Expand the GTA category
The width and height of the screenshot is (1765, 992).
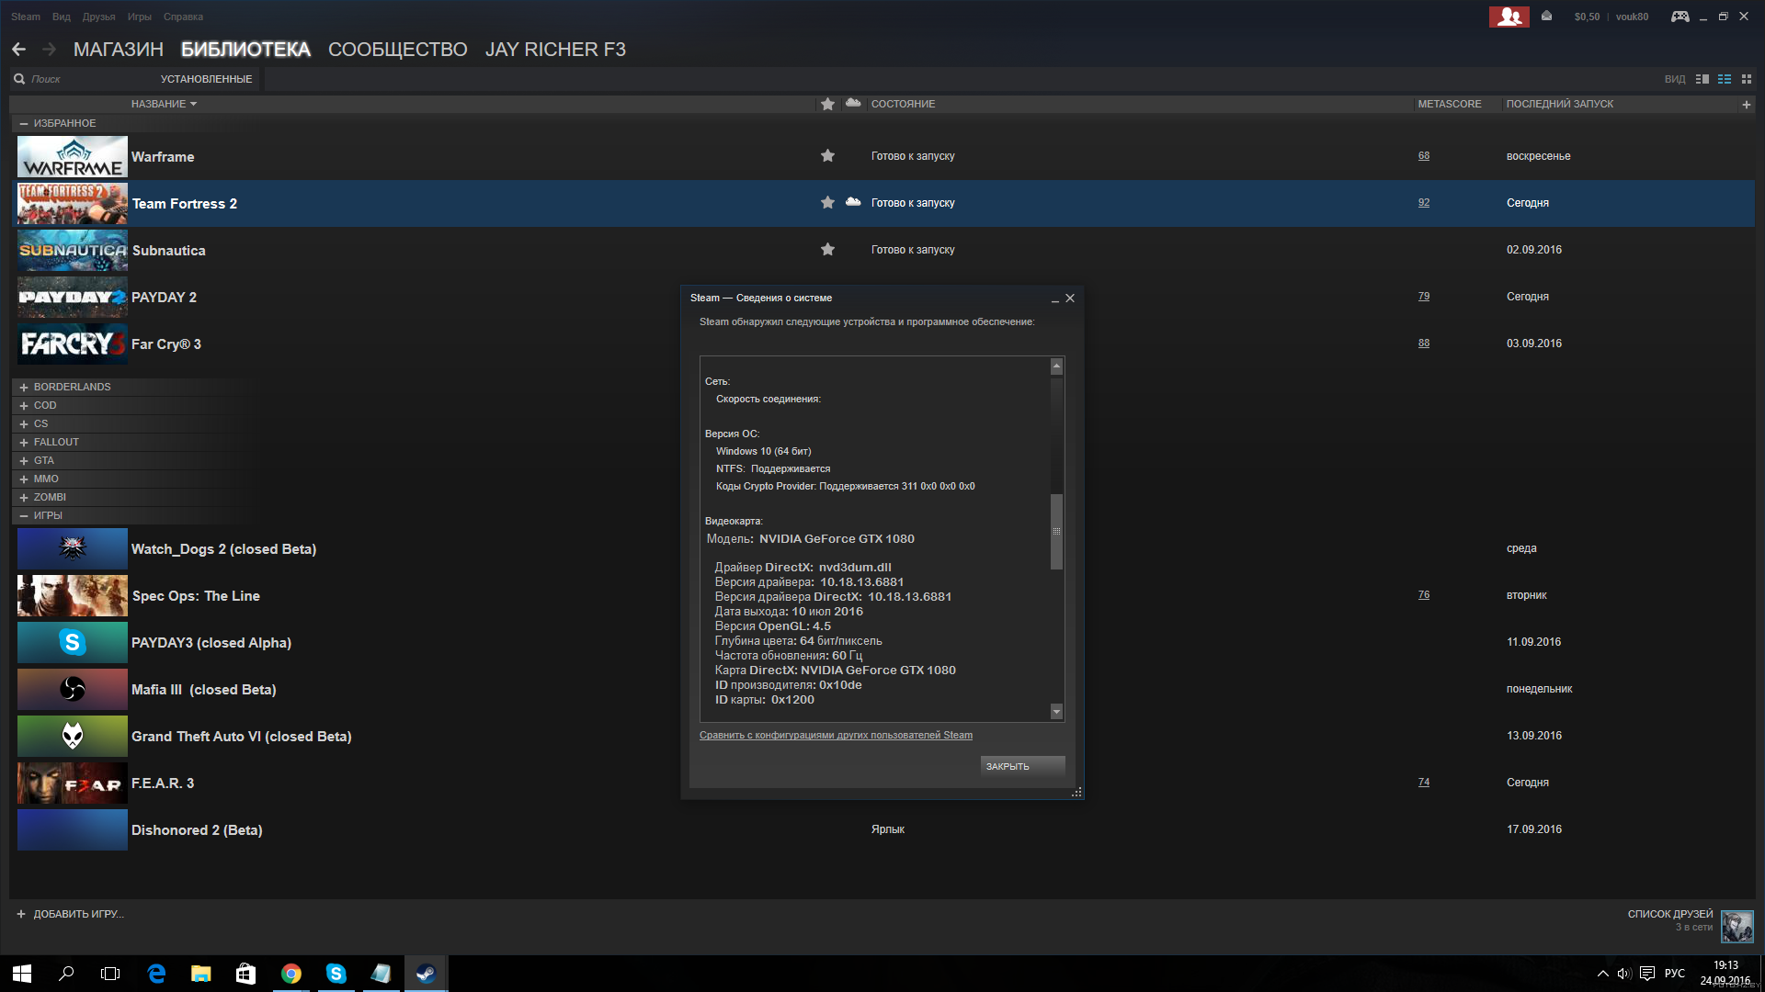[x=24, y=461]
